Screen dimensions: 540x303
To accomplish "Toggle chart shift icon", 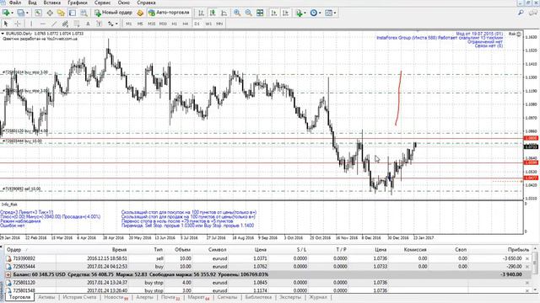I will 285,13.
